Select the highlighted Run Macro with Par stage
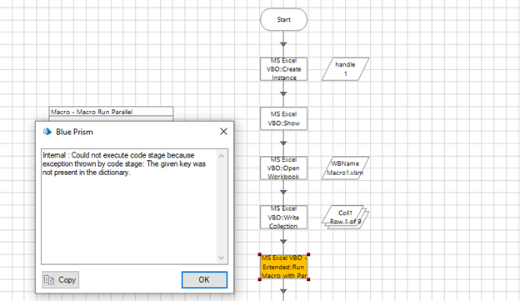Image resolution: width=520 pixels, height=301 pixels. click(284, 267)
